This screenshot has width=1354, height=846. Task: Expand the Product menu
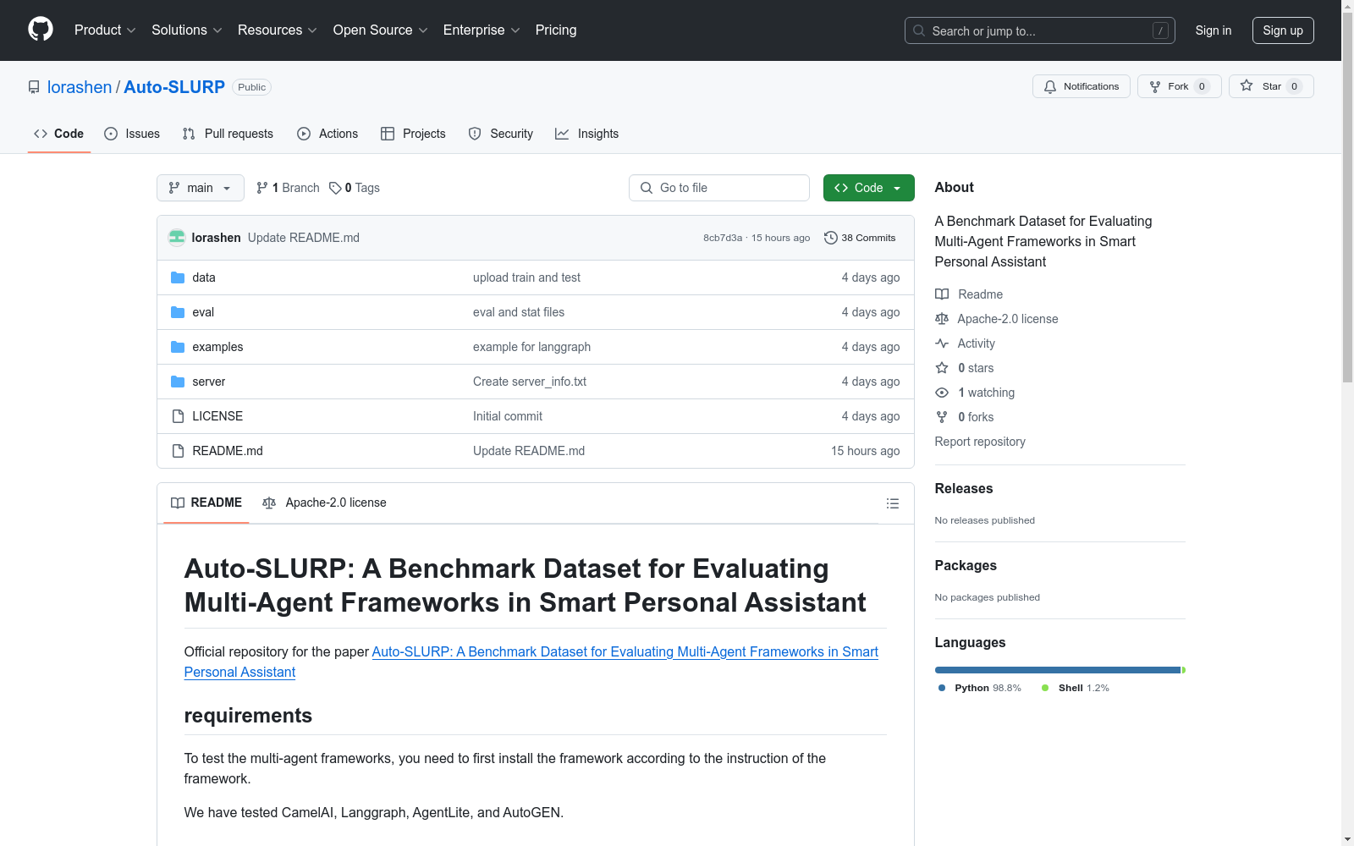click(105, 30)
